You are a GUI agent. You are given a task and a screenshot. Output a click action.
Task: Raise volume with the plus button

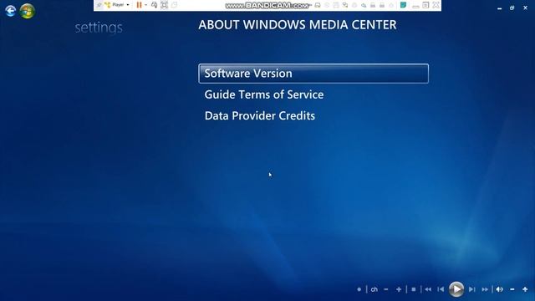(525, 289)
